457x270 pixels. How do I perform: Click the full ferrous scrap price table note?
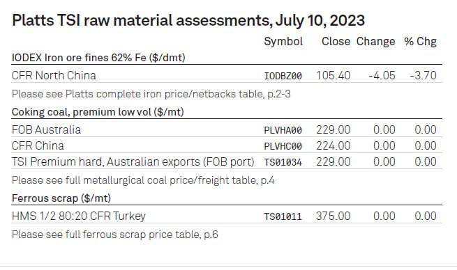click(x=115, y=235)
